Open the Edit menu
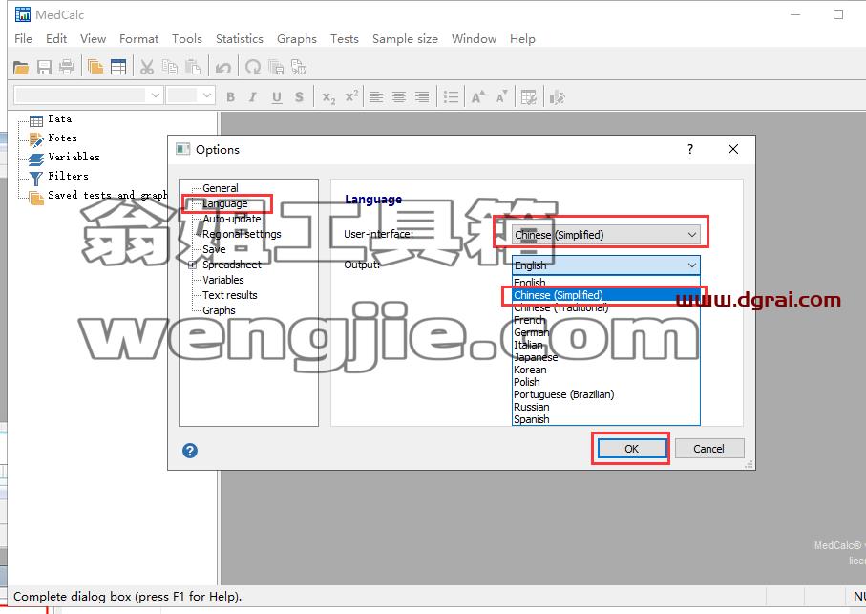The image size is (866, 614). pos(56,38)
